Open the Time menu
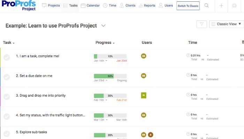244x139 pixels. [x=110, y=6]
